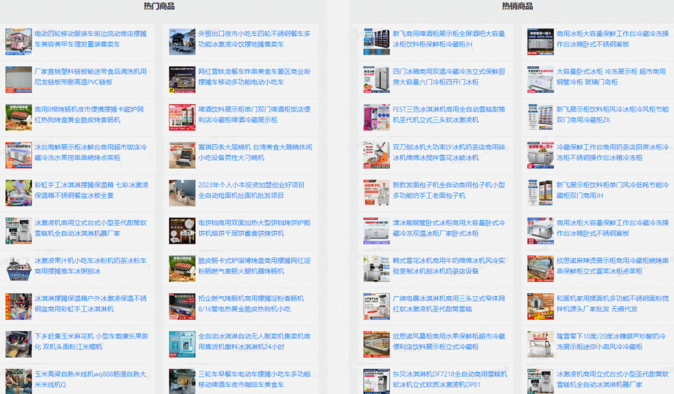
Task: Select the 彩虹手工冰淇淋摆摊保温箱 product image
Action: coord(19,193)
